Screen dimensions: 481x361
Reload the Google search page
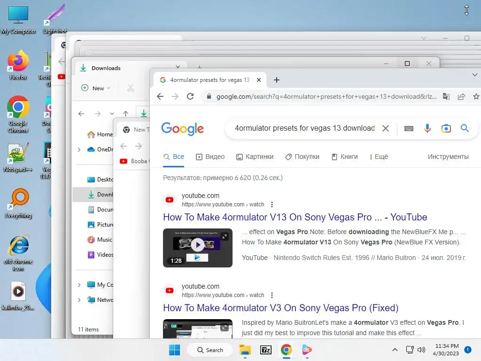pyautogui.click(x=190, y=96)
